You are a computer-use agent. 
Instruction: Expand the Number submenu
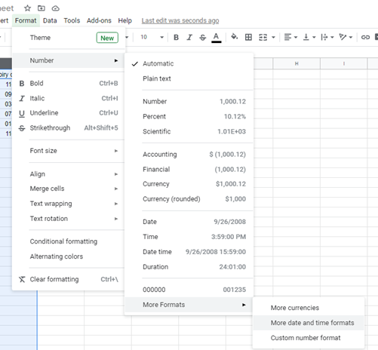click(x=69, y=60)
